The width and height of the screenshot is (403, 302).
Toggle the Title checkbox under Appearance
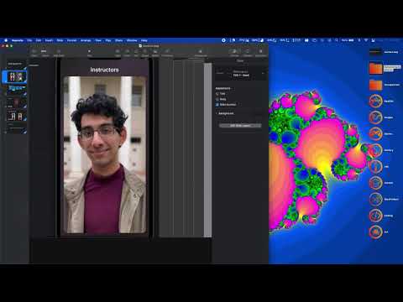coord(217,94)
